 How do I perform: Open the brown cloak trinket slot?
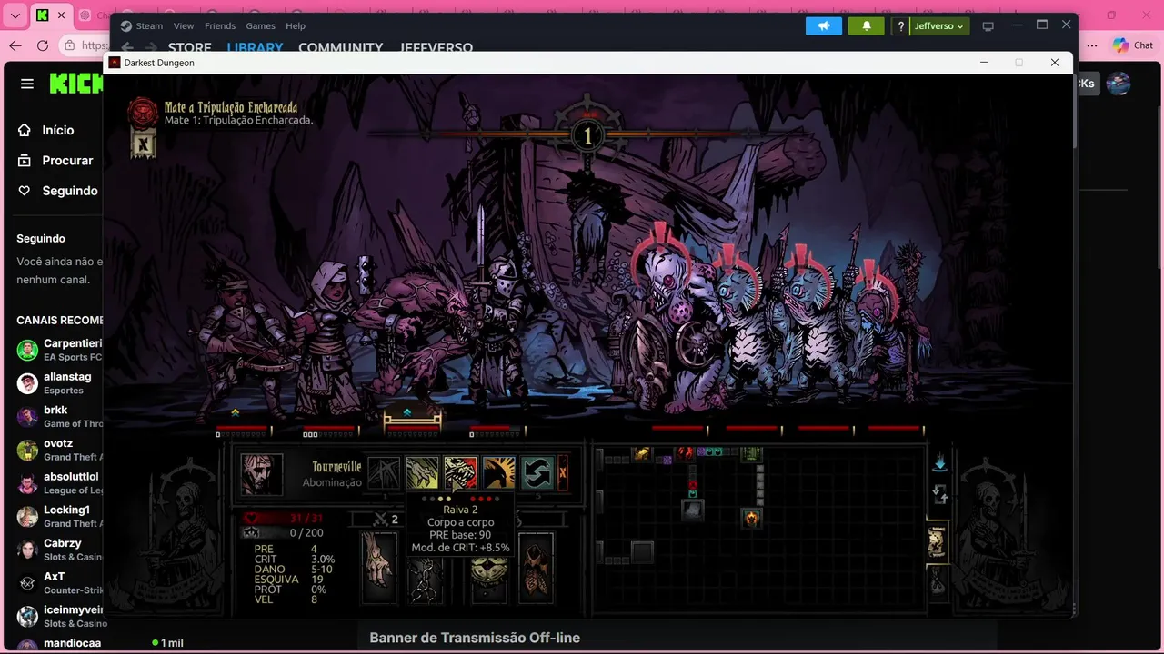[537, 568]
